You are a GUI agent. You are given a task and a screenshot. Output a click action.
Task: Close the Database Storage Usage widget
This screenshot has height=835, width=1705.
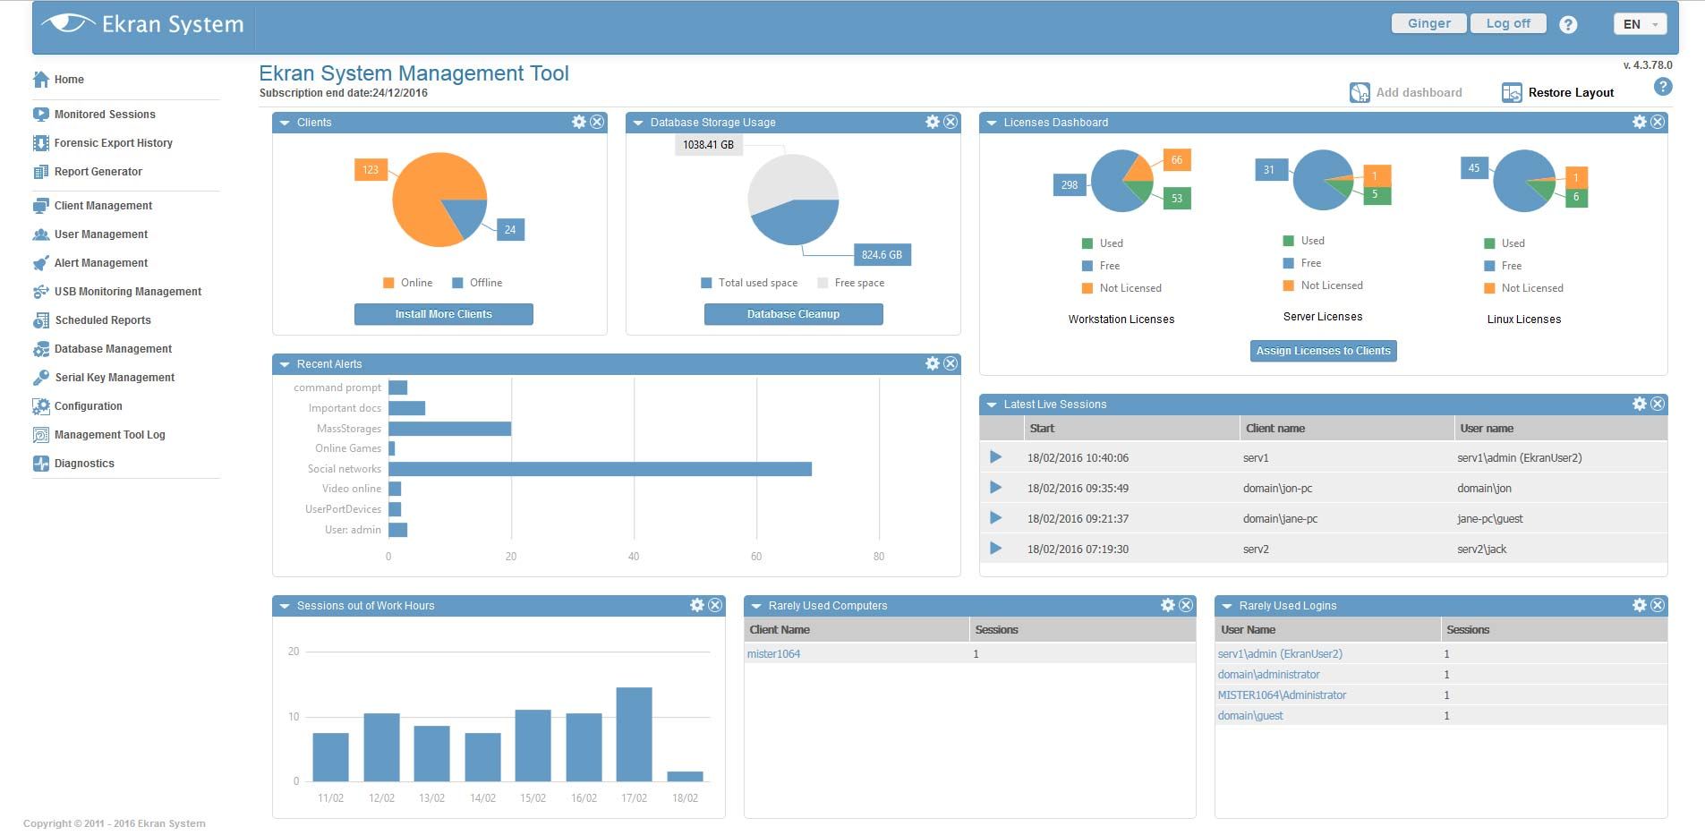click(951, 122)
